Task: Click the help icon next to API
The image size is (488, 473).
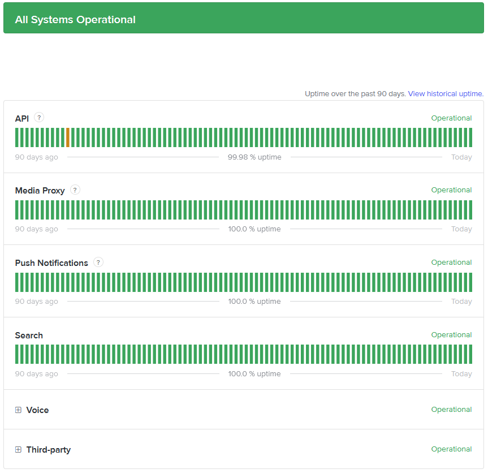Action: click(x=39, y=118)
